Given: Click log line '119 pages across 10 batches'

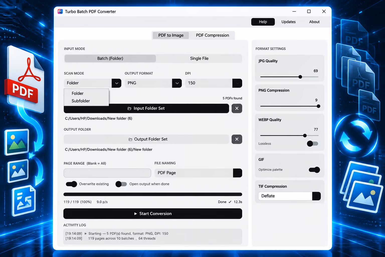Looking at the screenshot, I should [122, 239].
